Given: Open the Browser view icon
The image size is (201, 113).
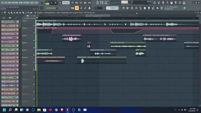Looking at the screenshot, I should pos(140,8).
